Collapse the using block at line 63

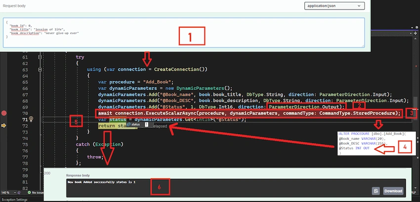(40, 70)
